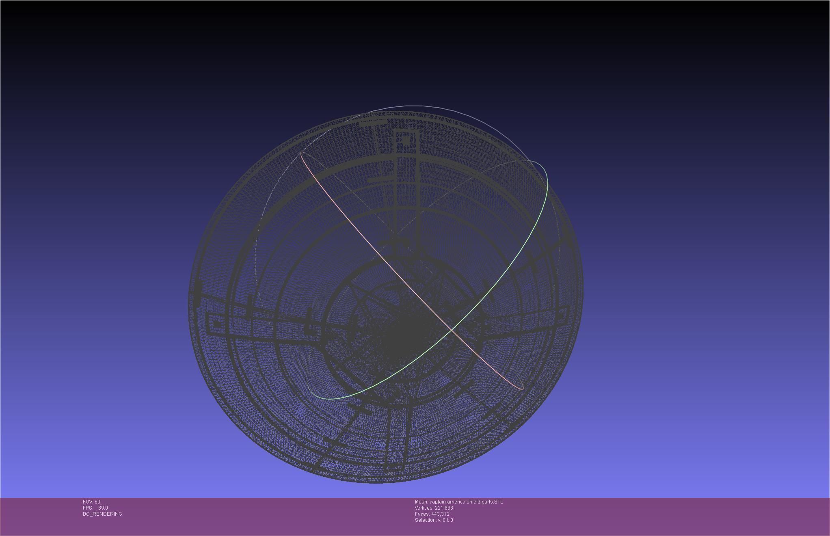
Task: Click the BO_RENDERING status label
Action: [x=102, y=514]
